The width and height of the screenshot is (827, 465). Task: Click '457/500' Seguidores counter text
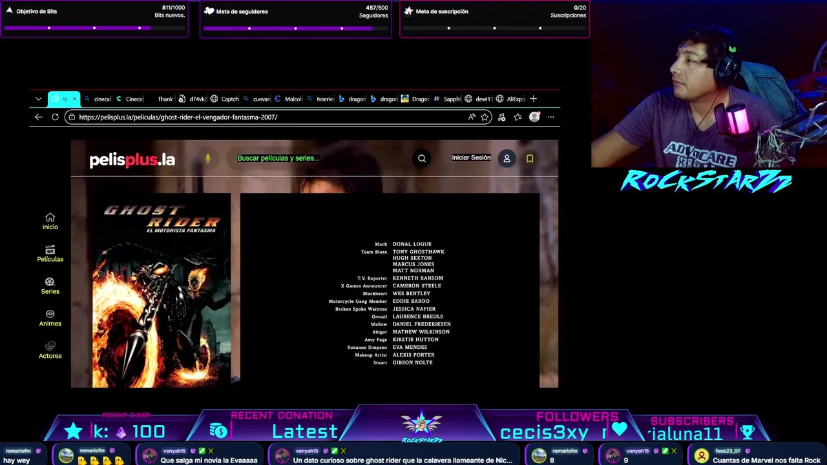pos(377,8)
